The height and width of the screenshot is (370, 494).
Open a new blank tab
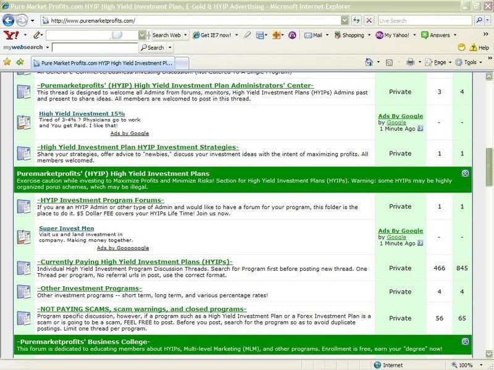tap(182, 64)
